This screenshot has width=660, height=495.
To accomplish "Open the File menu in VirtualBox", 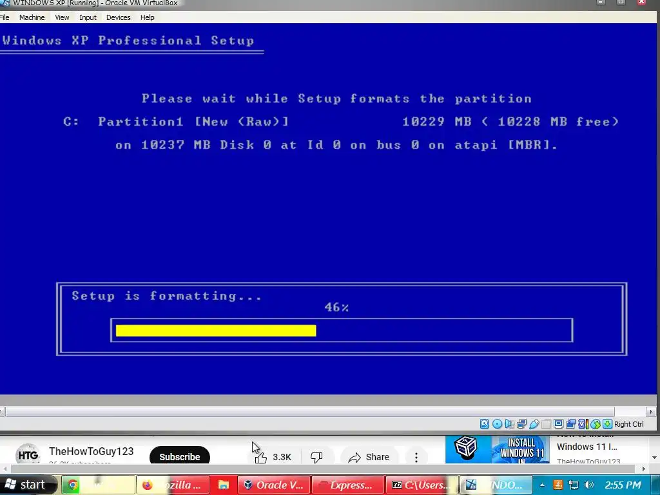I will (x=5, y=17).
